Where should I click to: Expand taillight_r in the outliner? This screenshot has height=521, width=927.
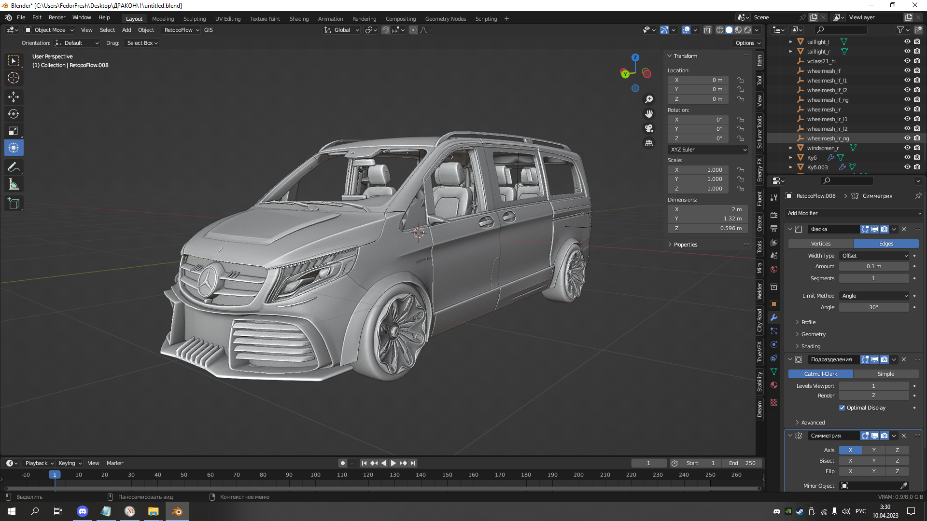[x=791, y=52]
